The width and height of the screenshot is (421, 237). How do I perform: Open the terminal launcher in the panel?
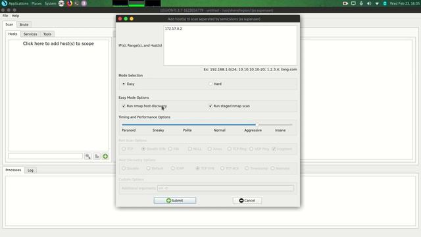pos(76,3)
